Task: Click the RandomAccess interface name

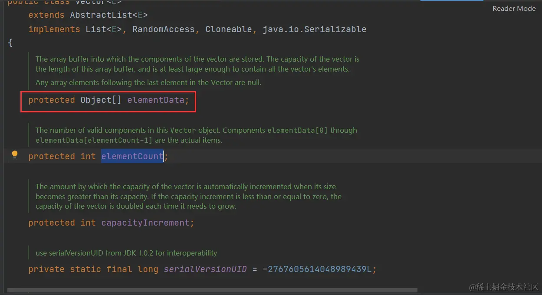Action: click(x=164, y=29)
